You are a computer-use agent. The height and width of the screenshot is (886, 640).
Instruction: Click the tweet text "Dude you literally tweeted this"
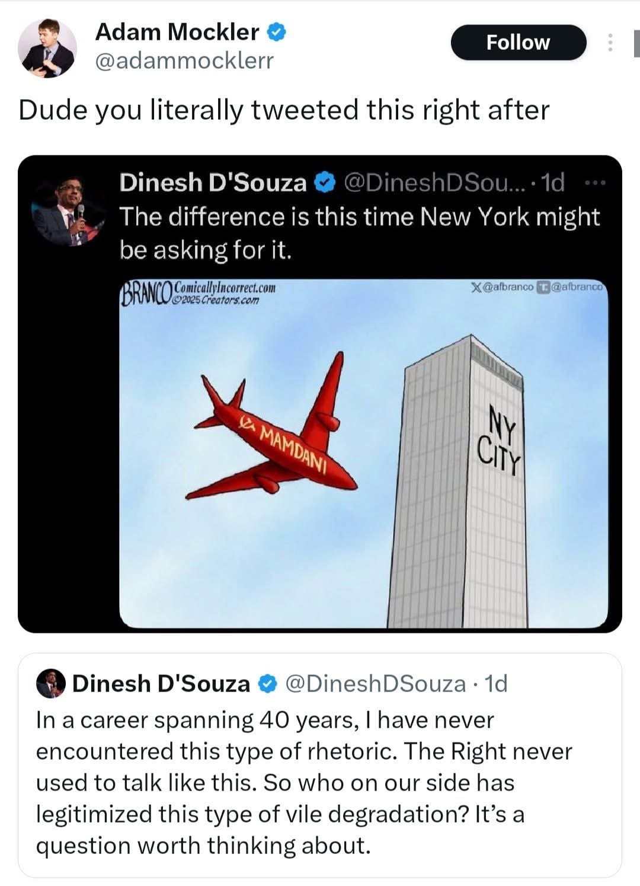click(x=284, y=110)
